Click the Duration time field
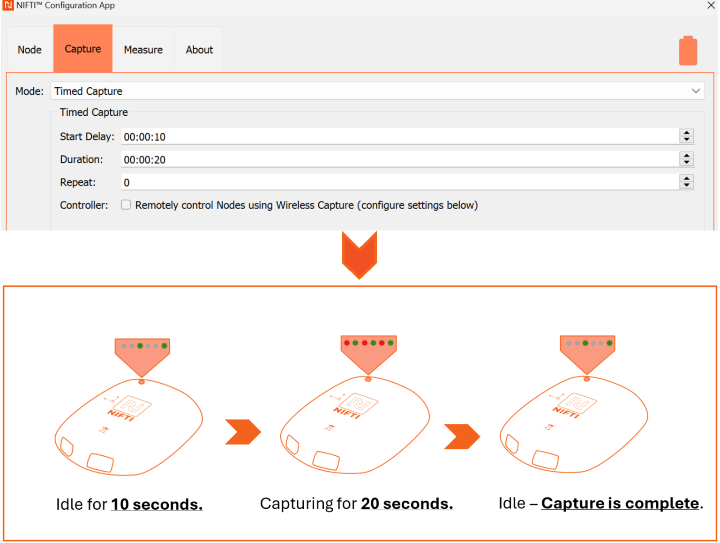Screen dimensions: 720x543 click(400, 159)
